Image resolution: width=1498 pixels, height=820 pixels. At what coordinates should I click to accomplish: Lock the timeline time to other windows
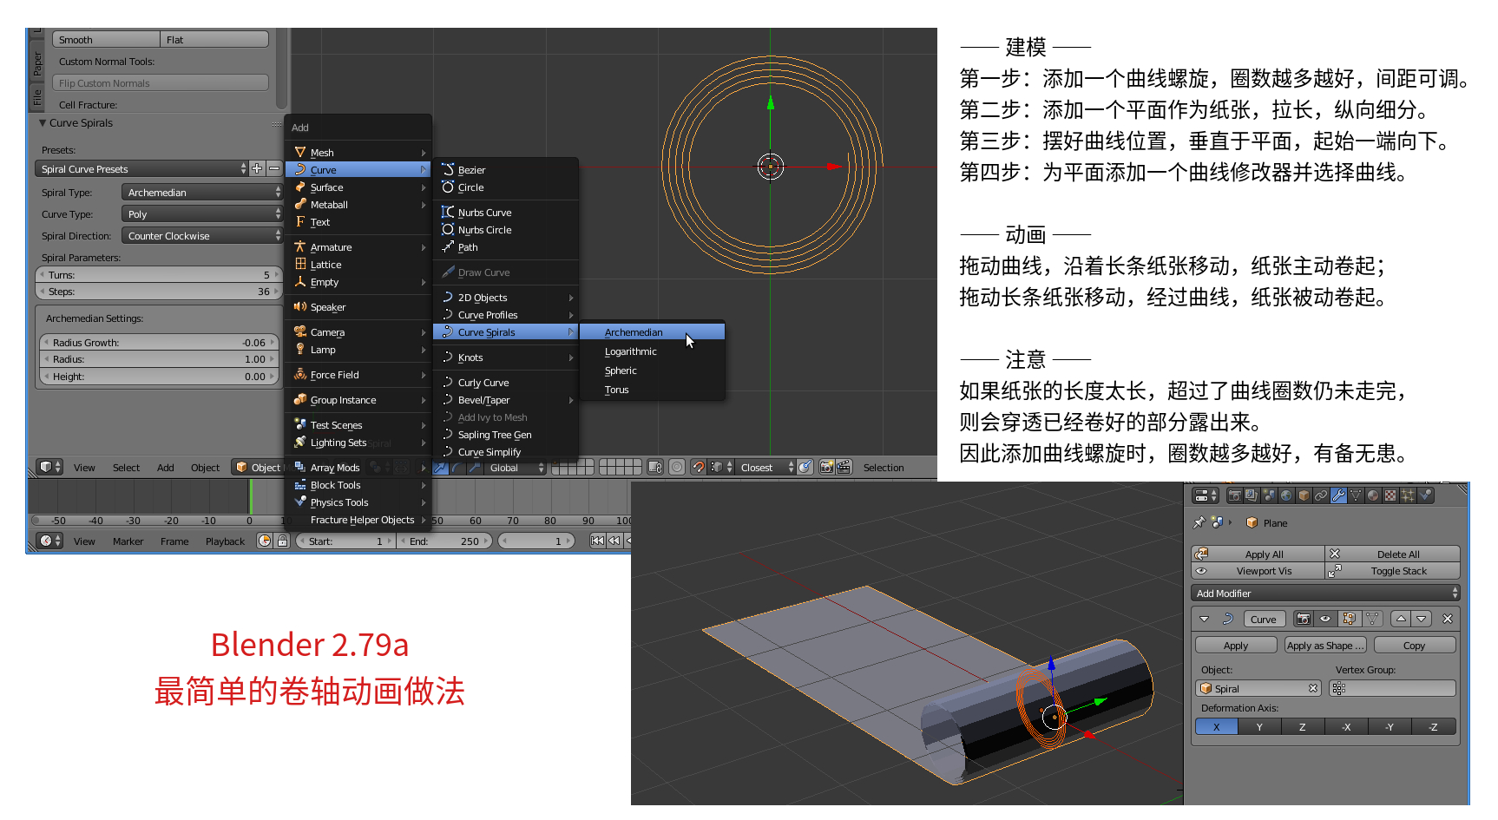[282, 541]
